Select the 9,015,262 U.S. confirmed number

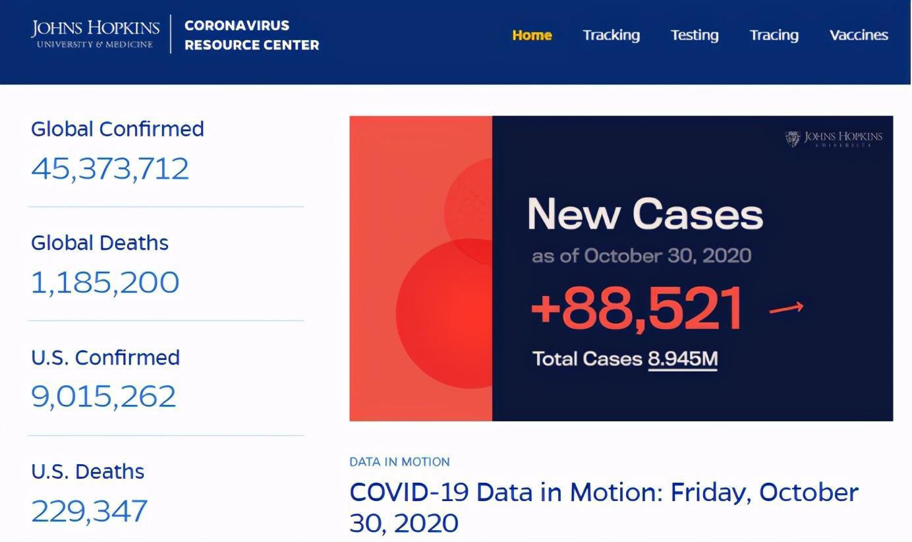coord(103,396)
